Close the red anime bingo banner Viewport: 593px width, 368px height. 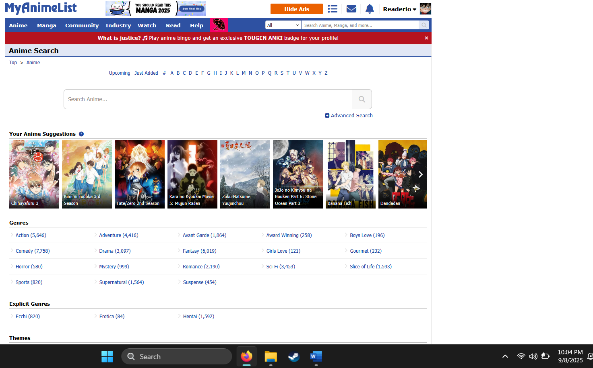[426, 38]
